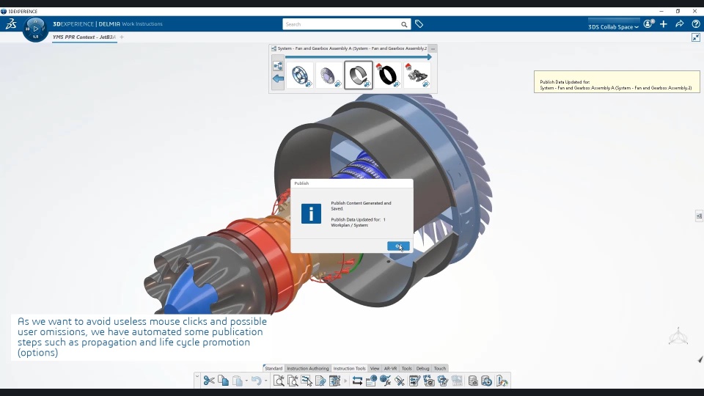Viewport: 704px width, 396px height.
Task: Select the YMS PPR Context tab
Action: 84,37
